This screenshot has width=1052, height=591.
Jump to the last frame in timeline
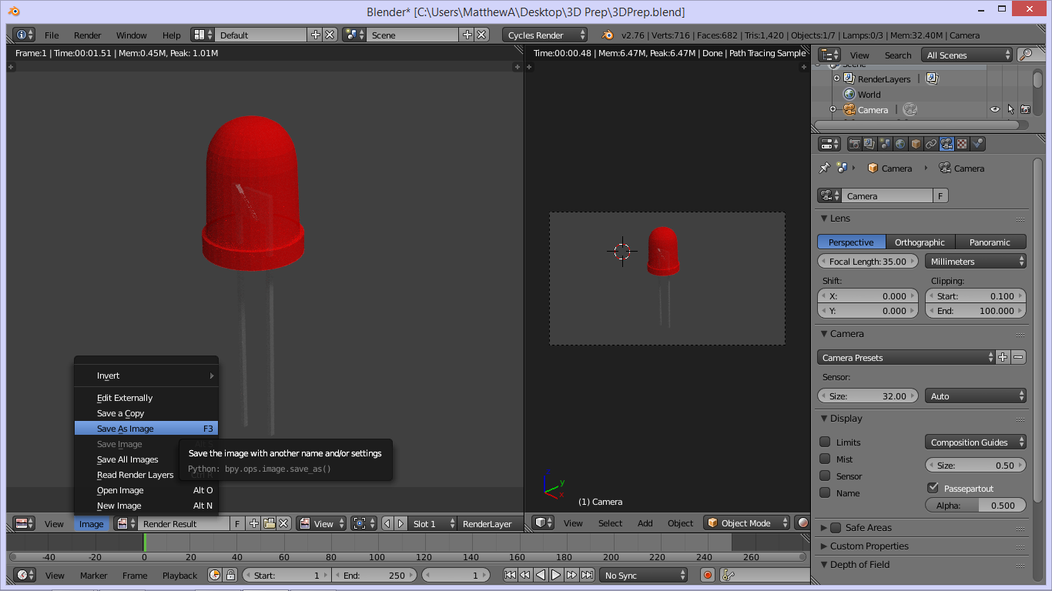(587, 575)
